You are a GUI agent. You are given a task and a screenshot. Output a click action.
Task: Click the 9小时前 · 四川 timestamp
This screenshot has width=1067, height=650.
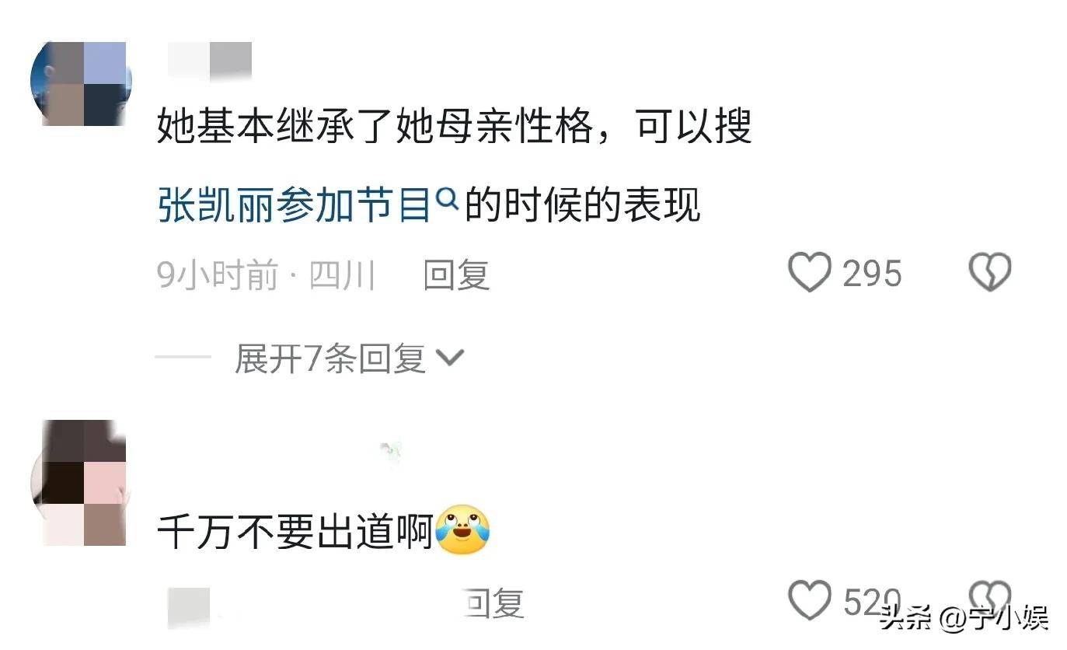(267, 275)
